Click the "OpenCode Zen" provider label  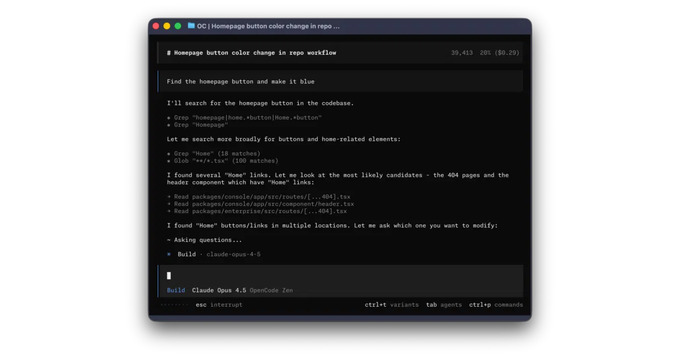click(271, 290)
